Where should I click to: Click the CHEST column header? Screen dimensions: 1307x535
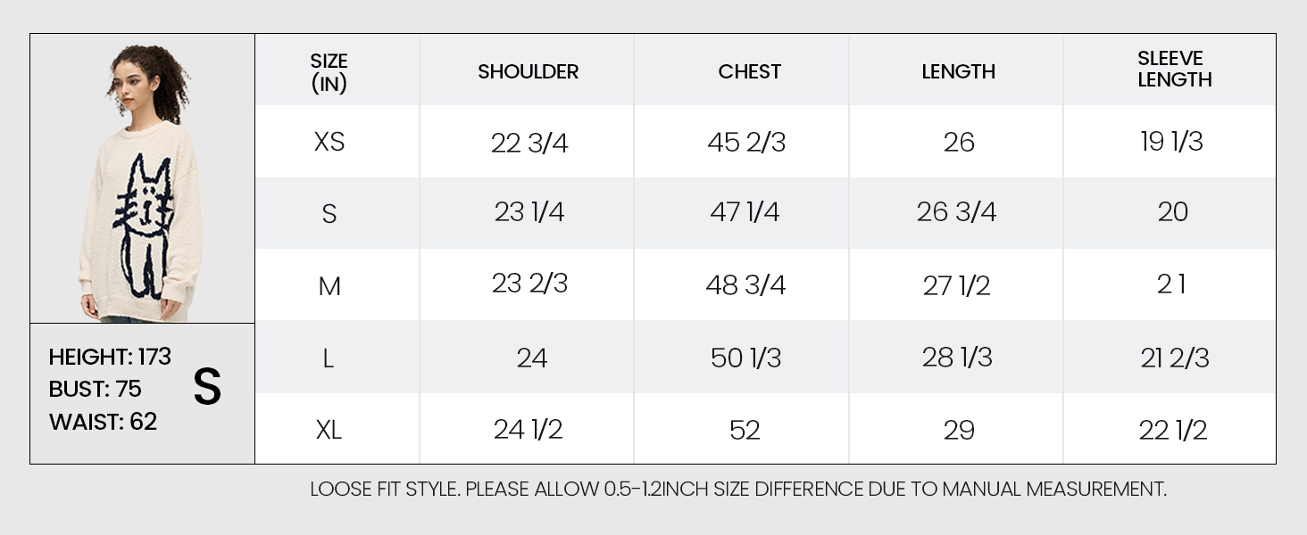coord(749,71)
